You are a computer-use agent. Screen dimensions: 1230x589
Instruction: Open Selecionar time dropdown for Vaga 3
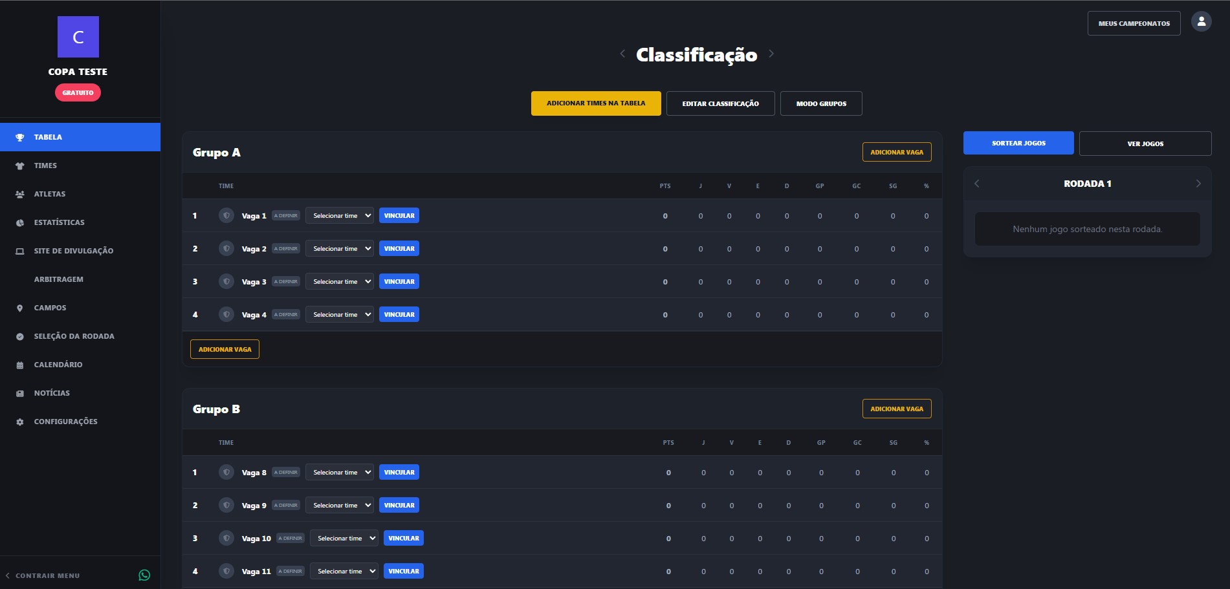click(x=340, y=281)
